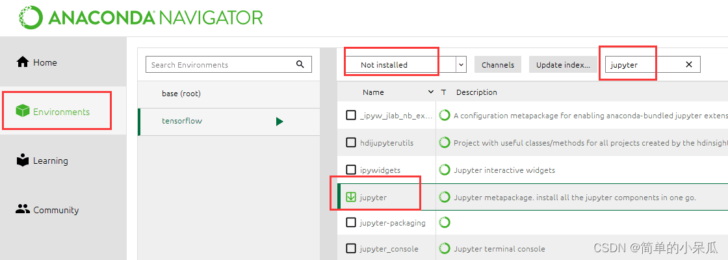Check the ipywidgets package checkbox
Image resolution: width=728 pixels, height=260 pixels.
(x=351, y=170)
